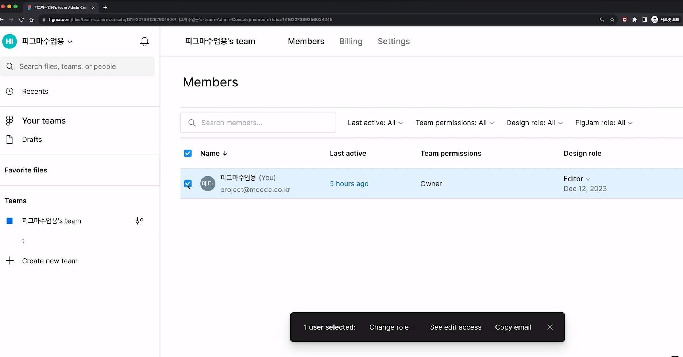Expand the 피그마수업용 account dropdown
683x357 pixels.
[70, 42]
